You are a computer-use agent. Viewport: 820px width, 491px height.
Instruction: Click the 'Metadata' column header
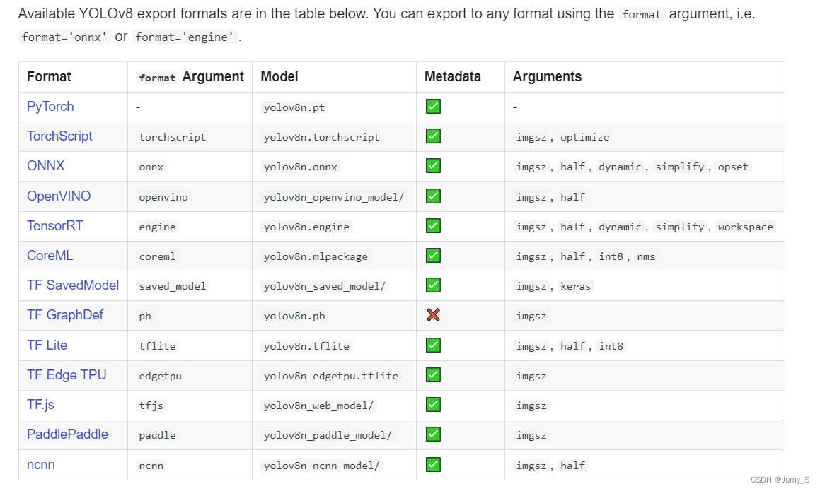coord(452,77)
